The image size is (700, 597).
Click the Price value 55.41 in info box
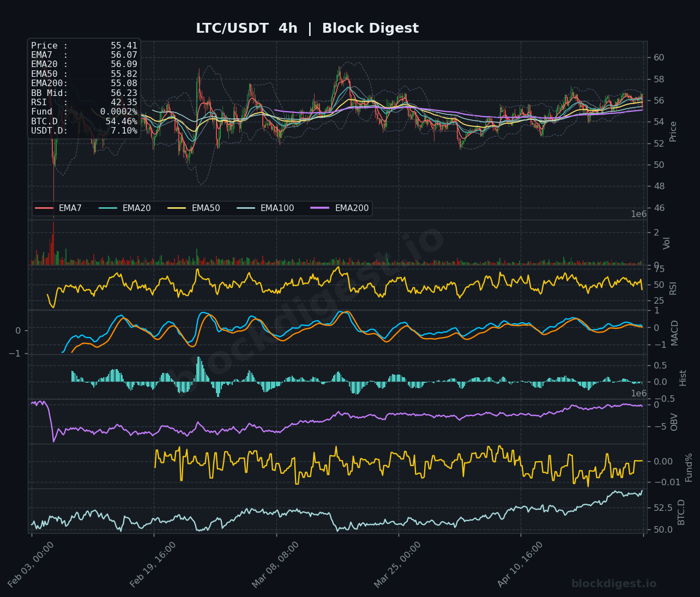coord(124,46)
